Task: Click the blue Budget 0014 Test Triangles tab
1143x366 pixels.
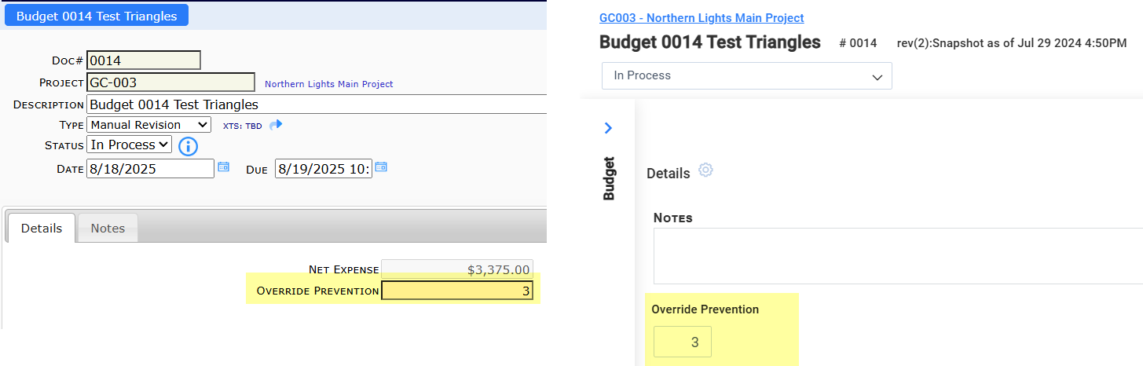Action: [97, 16]
